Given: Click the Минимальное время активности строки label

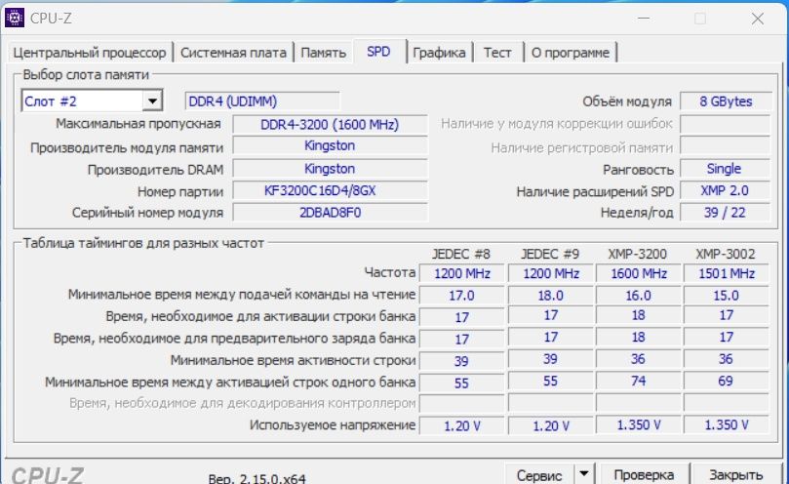Looking at the screenshot, I should point(293,360).
